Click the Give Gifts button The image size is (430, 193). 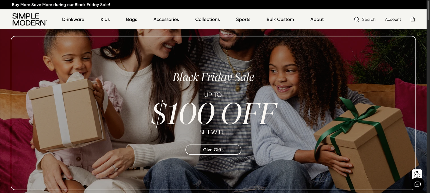click(213, 150)
